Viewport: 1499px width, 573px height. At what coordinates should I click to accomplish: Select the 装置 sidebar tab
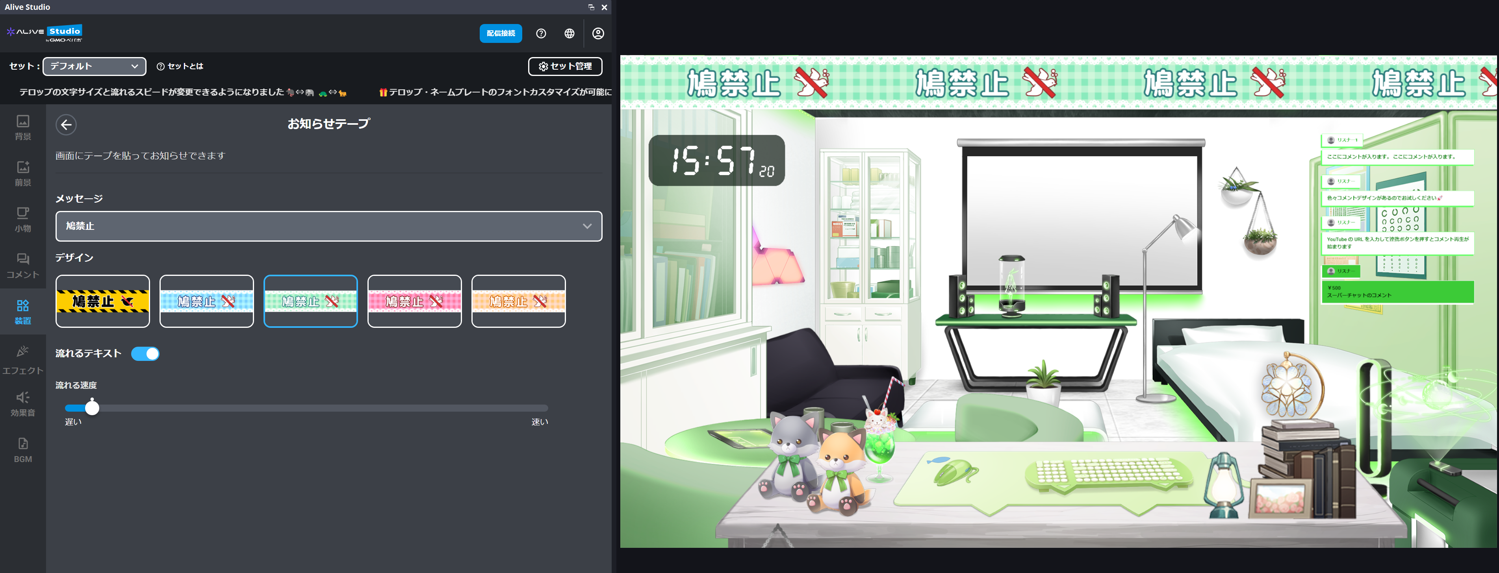[23, 312]
